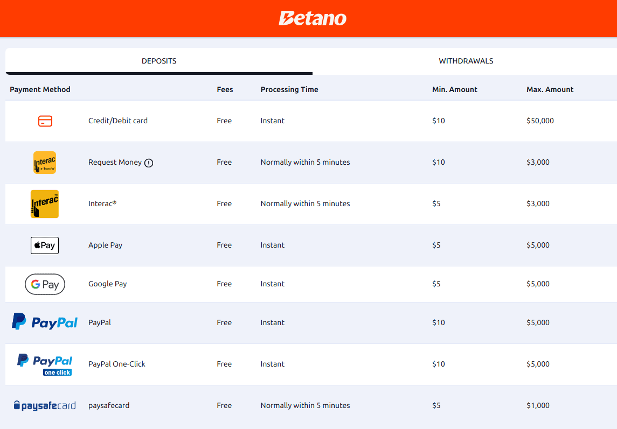Click the Google Pay logo
Viewport: 617px width, 429px height.
tap(45, 284)
